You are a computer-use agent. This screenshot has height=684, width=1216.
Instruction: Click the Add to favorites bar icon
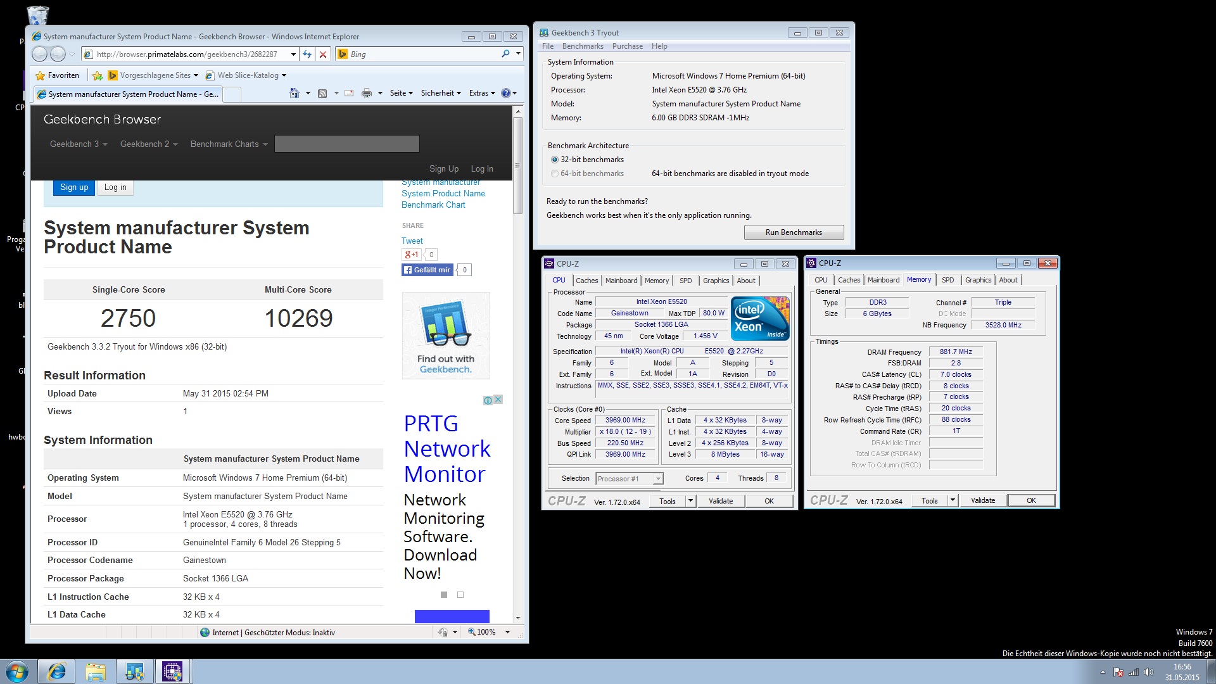[x=97, y=75]
